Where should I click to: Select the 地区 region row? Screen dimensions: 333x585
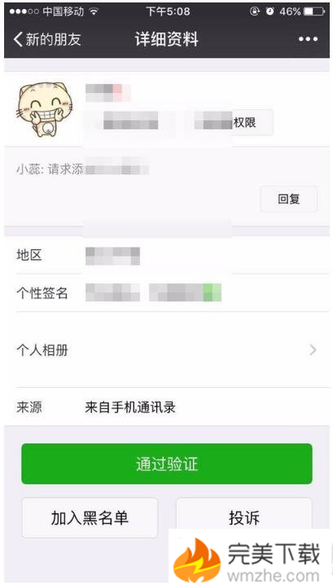pos(167,256)
